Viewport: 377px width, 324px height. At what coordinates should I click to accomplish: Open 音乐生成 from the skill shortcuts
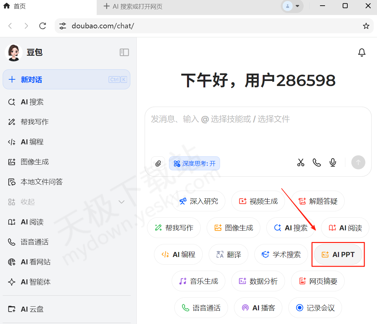point(198,281)
